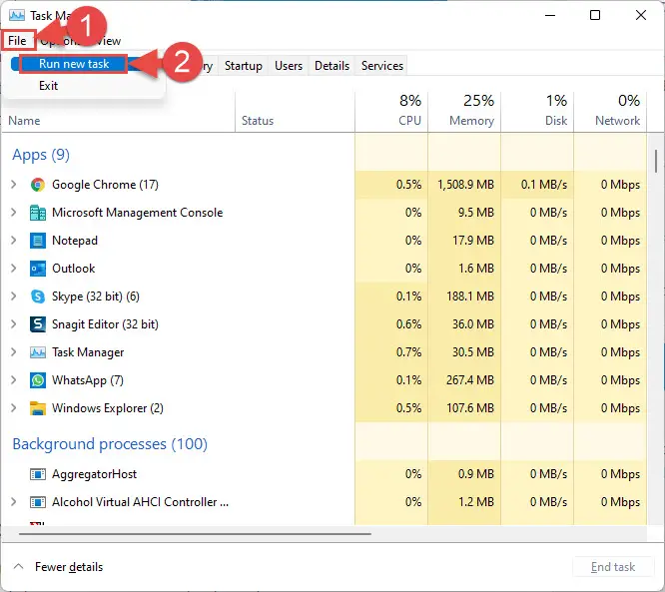Screen dimensions: 665x592
Task: Click the Notepad app icon
Action: point(38,241)
